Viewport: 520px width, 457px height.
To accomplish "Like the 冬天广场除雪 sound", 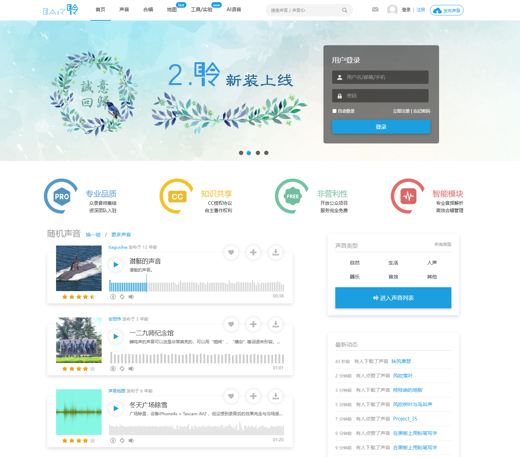I will tap(231, 396).
